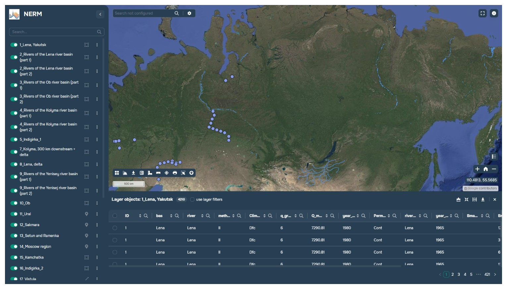
Task: Open the three-dot menu for 12_Sakmara
Action: tap(97, 225)
